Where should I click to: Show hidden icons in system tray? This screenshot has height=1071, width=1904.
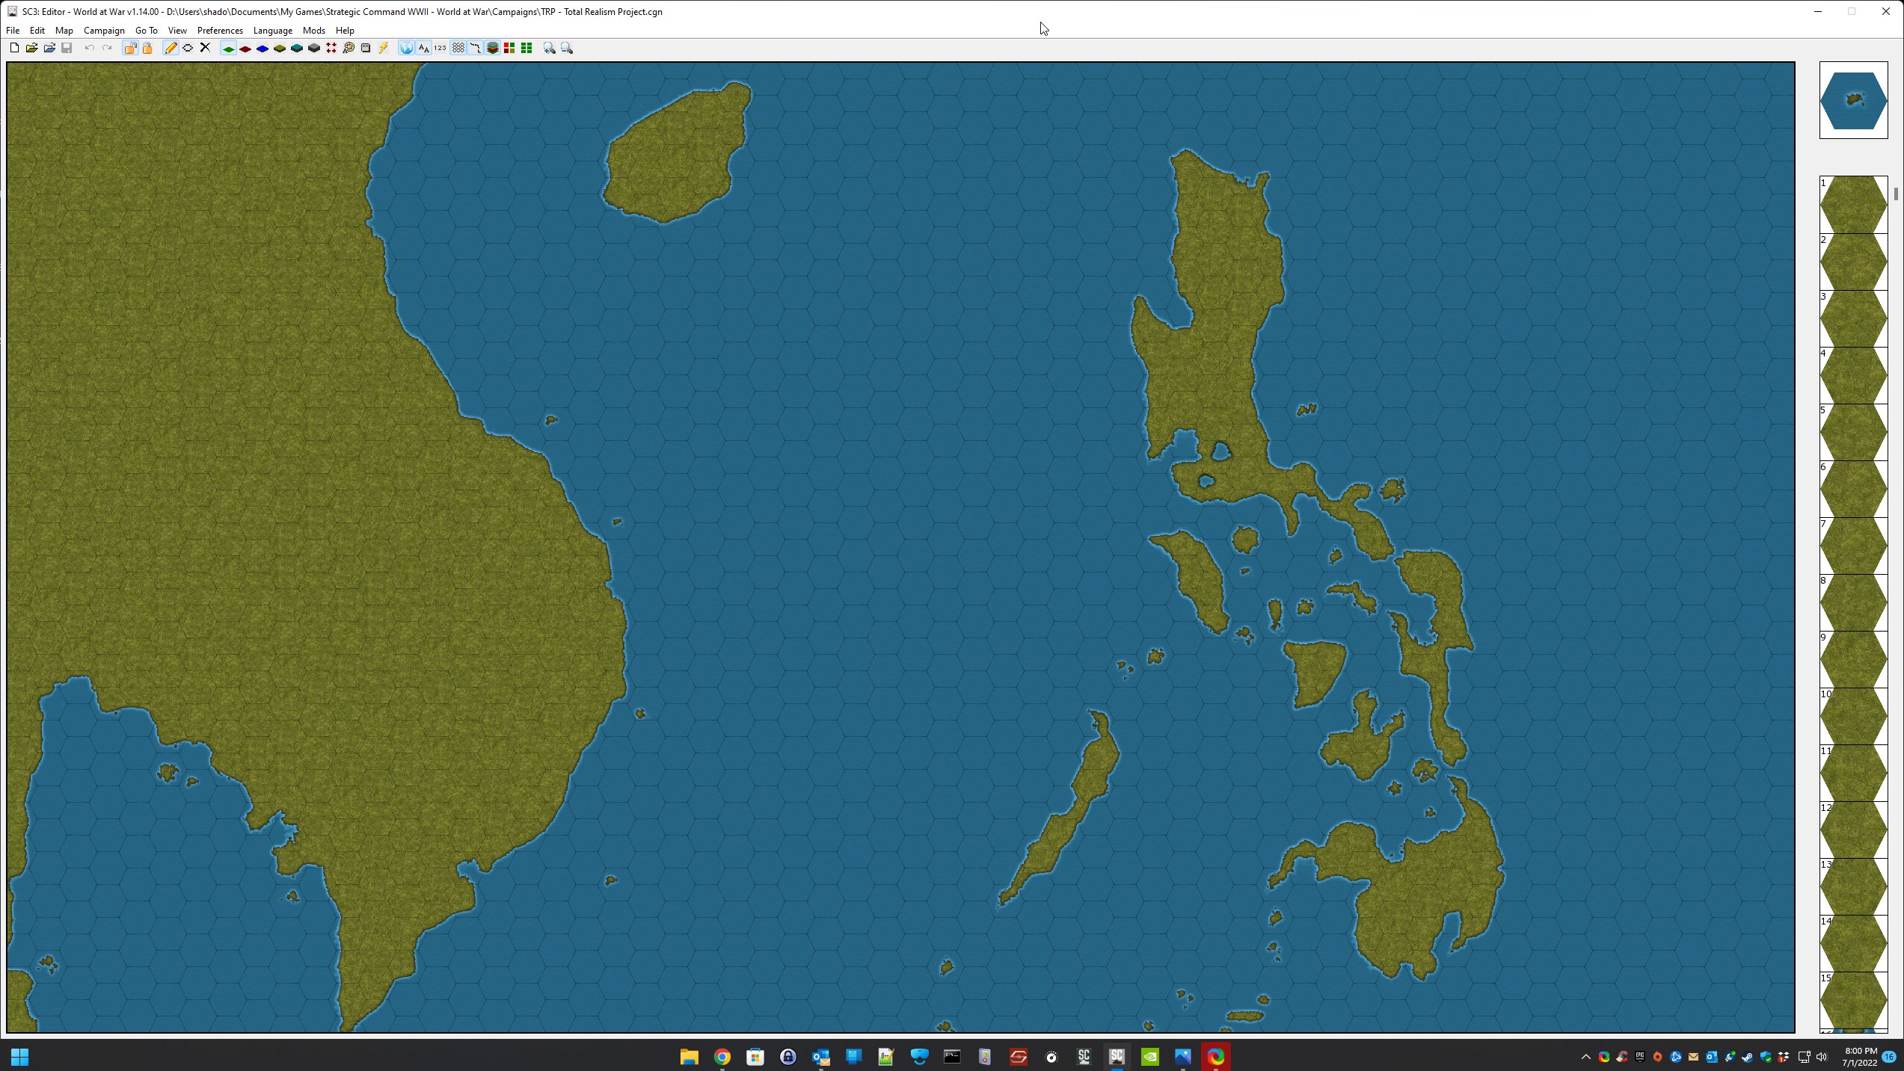click(1585, 1057)
